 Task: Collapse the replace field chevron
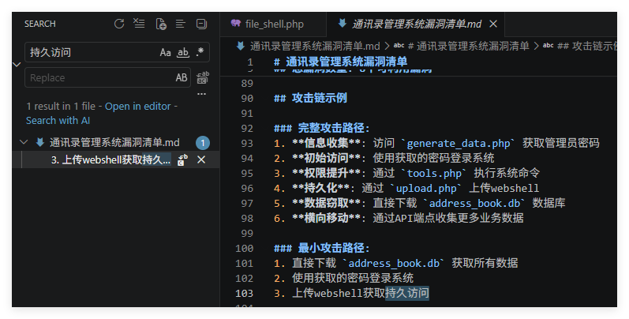[x=17, y=65]
